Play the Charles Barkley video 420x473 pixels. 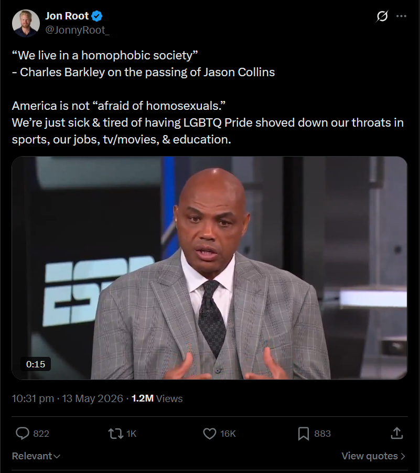pyautogui.click(x=209, y=268)
